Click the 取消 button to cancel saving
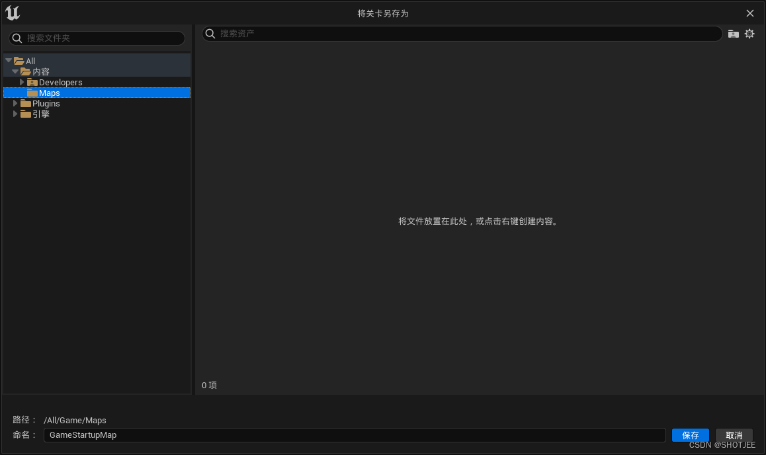Image resolution: width=766 pixels, height=455 pixels. 734,435
